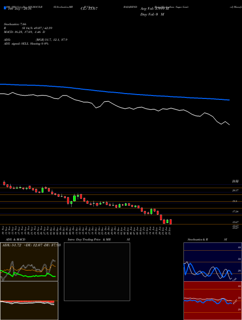The width and height of the screenshot is (242, 320).
Task: Click the Avg Vol: 3.959 M text
Action: click(154, 9)
